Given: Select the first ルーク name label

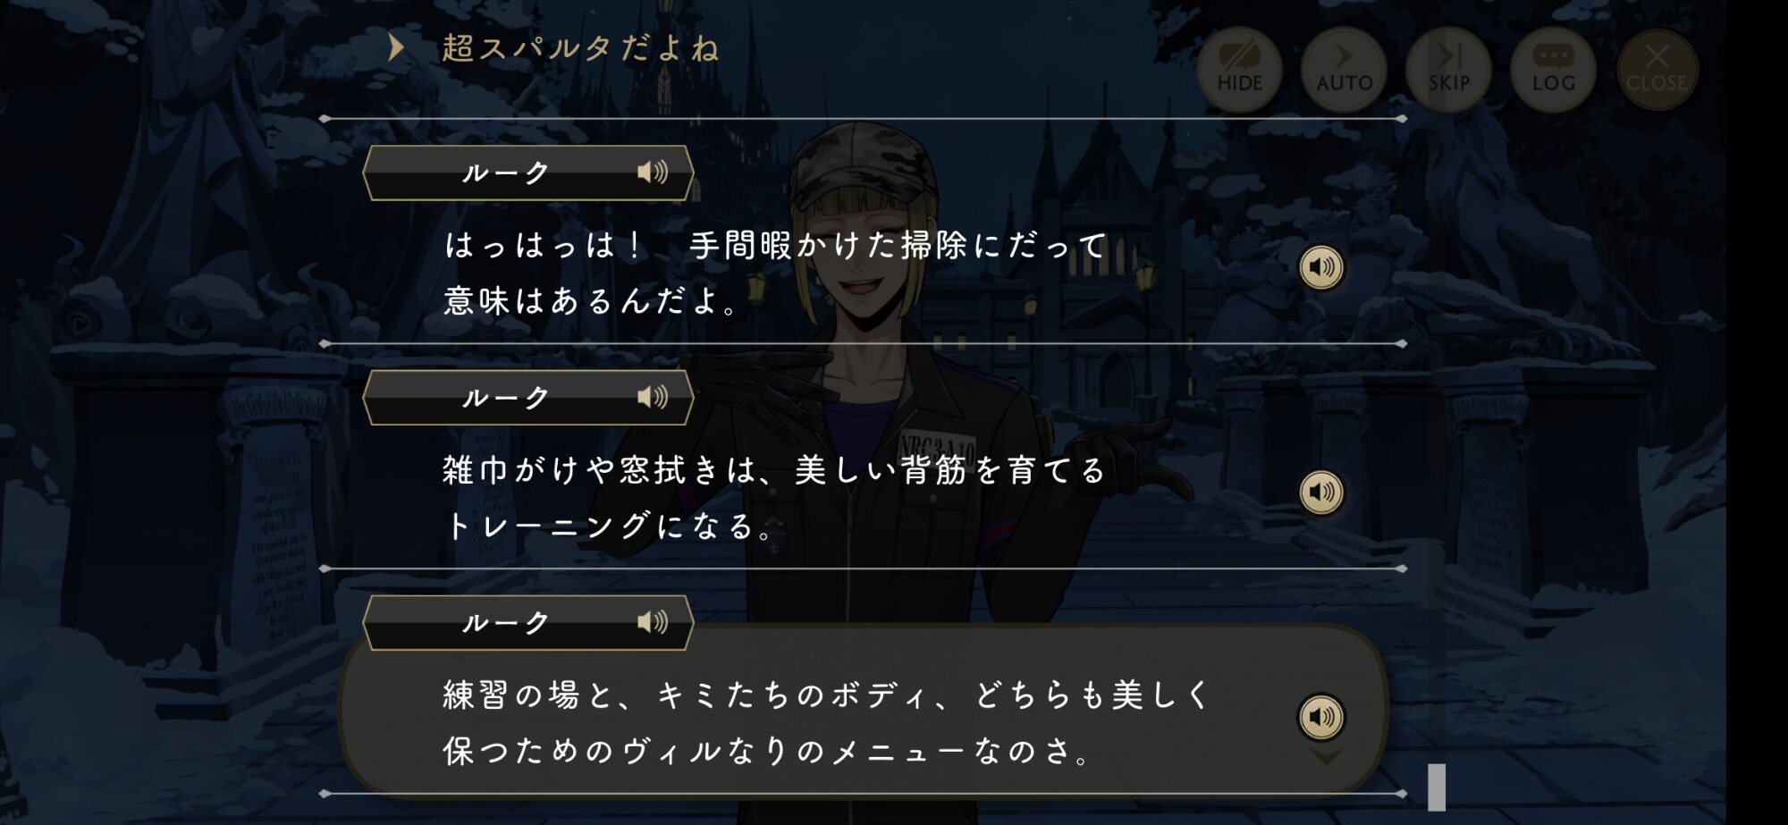Looking at the screenshot, I should tap(505, 173).
